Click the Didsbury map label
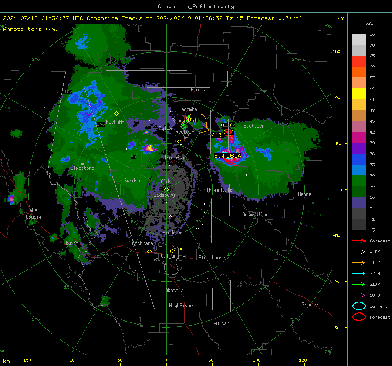 164,195
